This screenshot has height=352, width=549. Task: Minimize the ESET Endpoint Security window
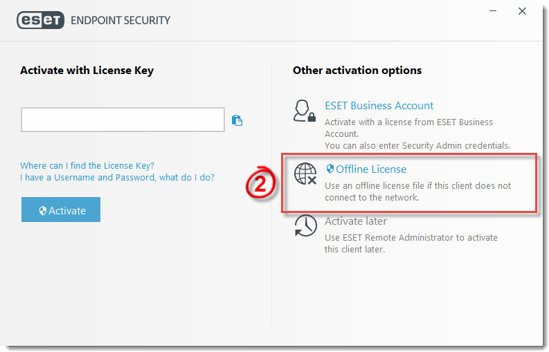(493, 11)
